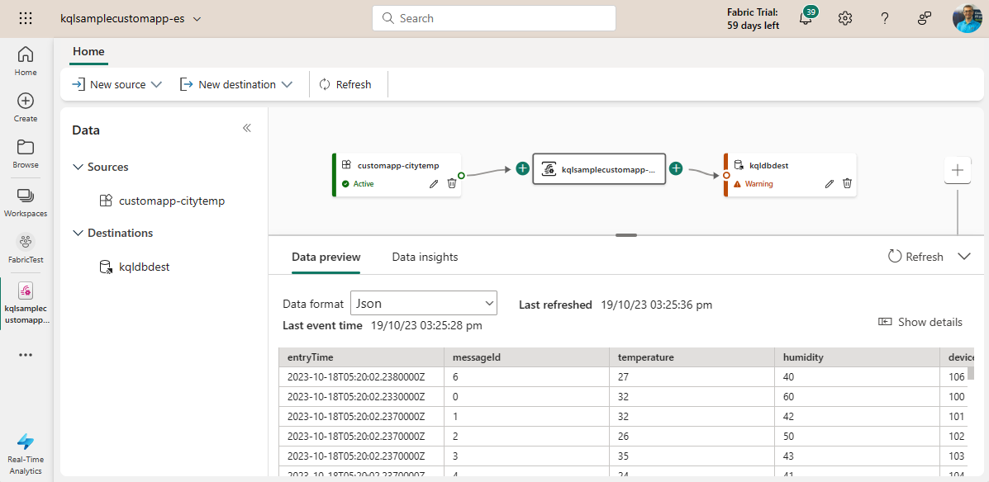Screen dimensions: 989x482
Task: Click plus after customapp-citytemp node
Action: [x=522, y=168]
